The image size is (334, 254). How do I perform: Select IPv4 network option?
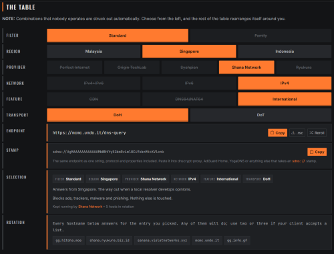(285, 83)
